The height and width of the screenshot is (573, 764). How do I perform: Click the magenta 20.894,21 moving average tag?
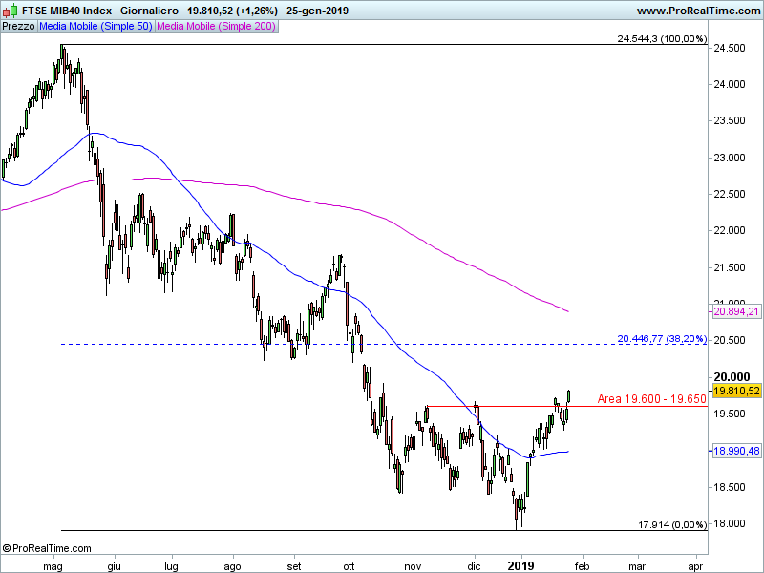pos(736,311)
